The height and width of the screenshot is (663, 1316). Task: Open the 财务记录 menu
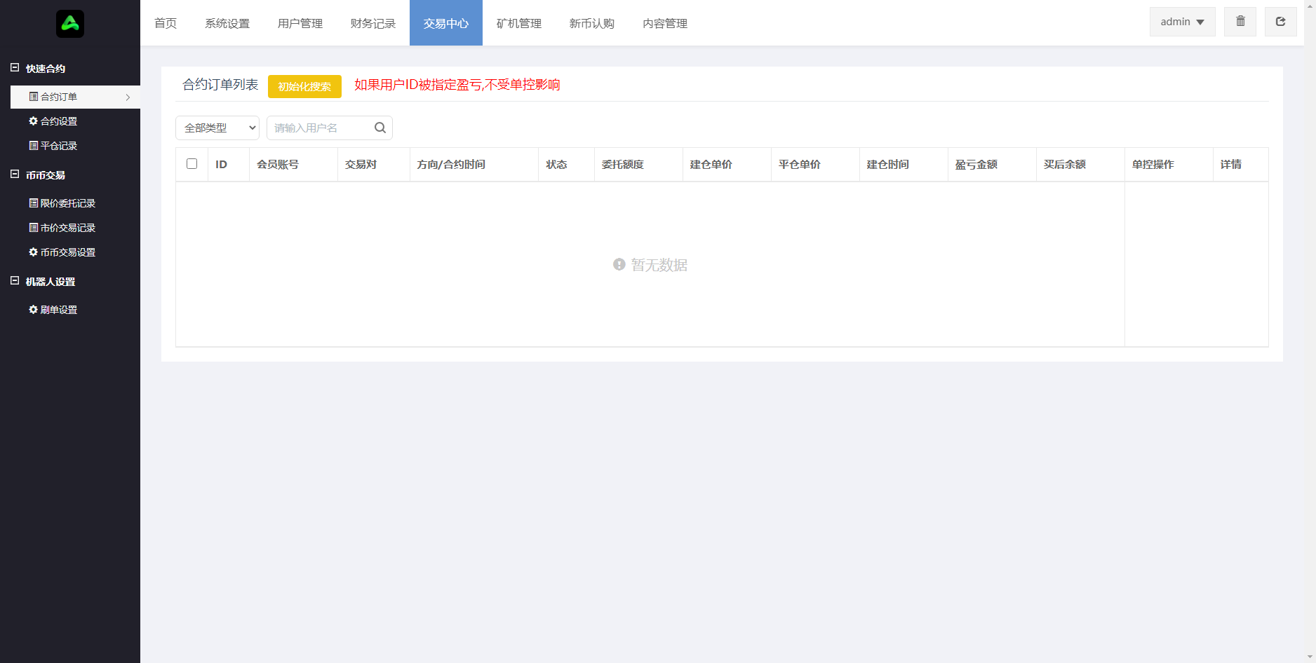click(x=372, y=22)
